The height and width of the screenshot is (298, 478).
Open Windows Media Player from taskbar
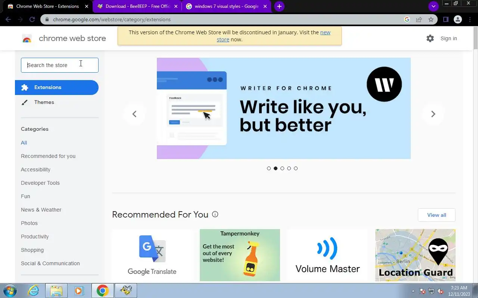coord(79,291)
